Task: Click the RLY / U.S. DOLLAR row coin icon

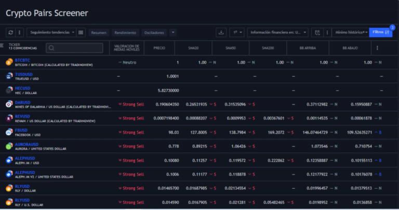Action: [x=9, y=202]
